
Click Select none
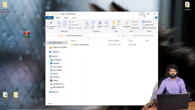(x=148, y=25)
